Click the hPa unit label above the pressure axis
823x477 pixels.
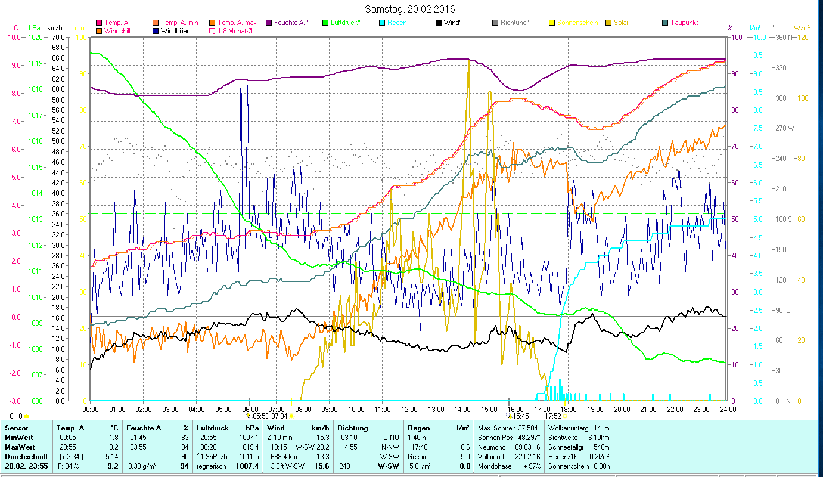(35, 27)
